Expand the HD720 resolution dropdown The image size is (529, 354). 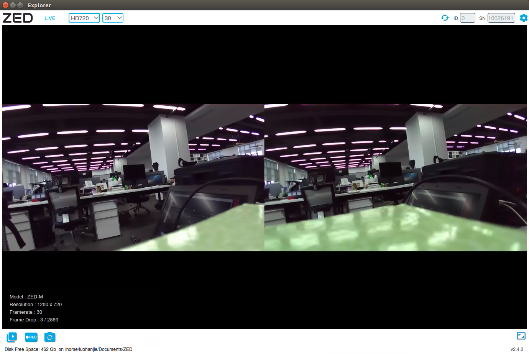coord(84,18)
